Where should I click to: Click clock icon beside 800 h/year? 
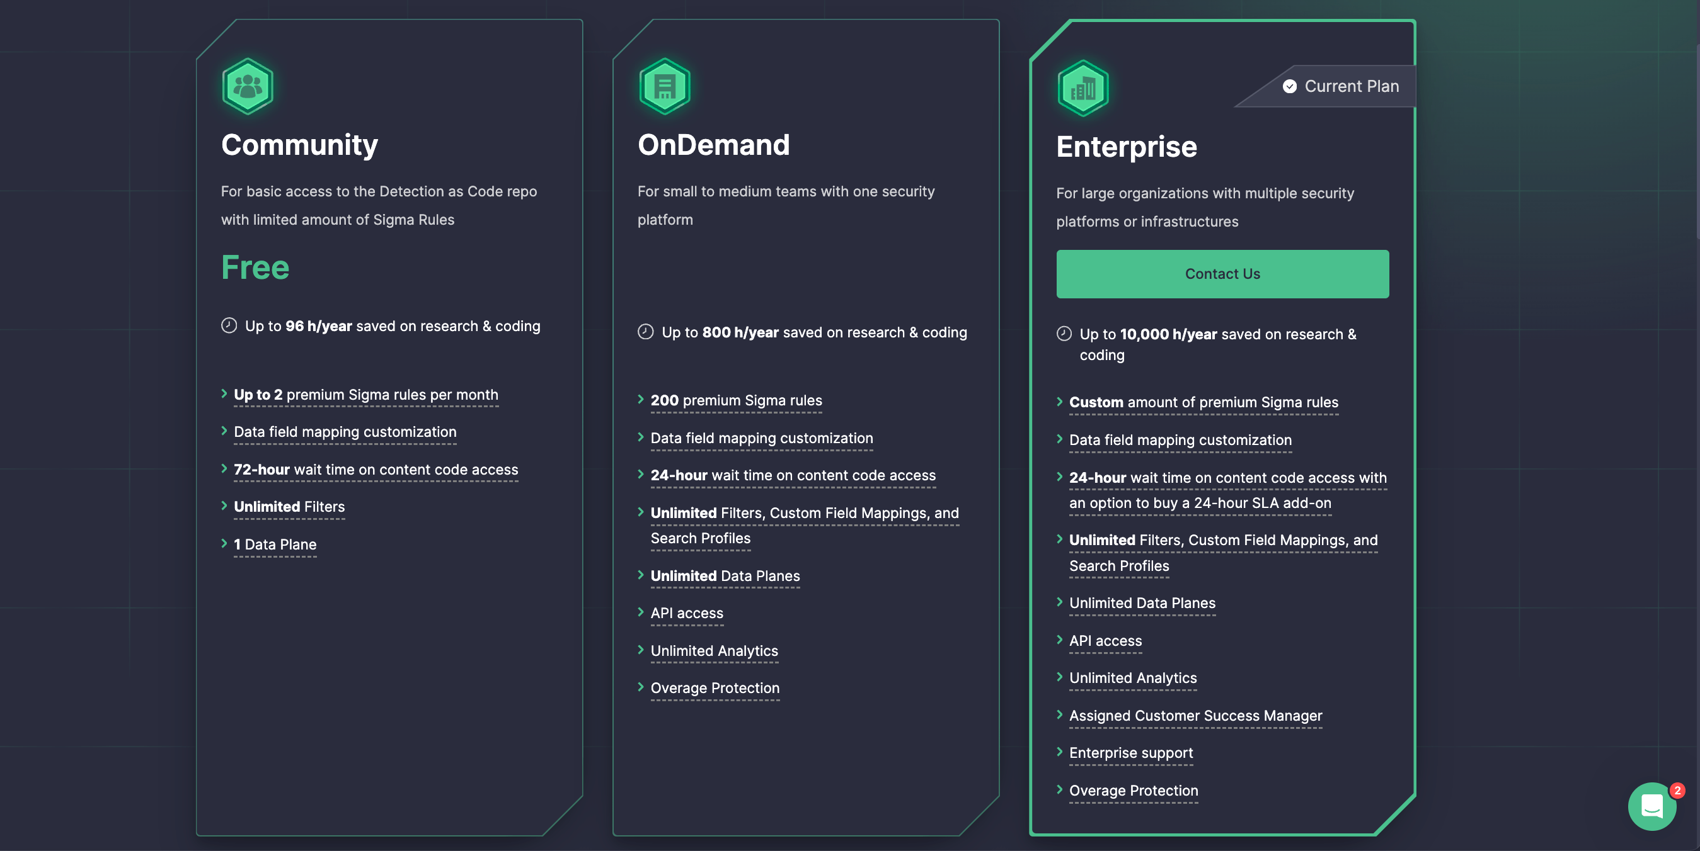click(x=645, y=332)
